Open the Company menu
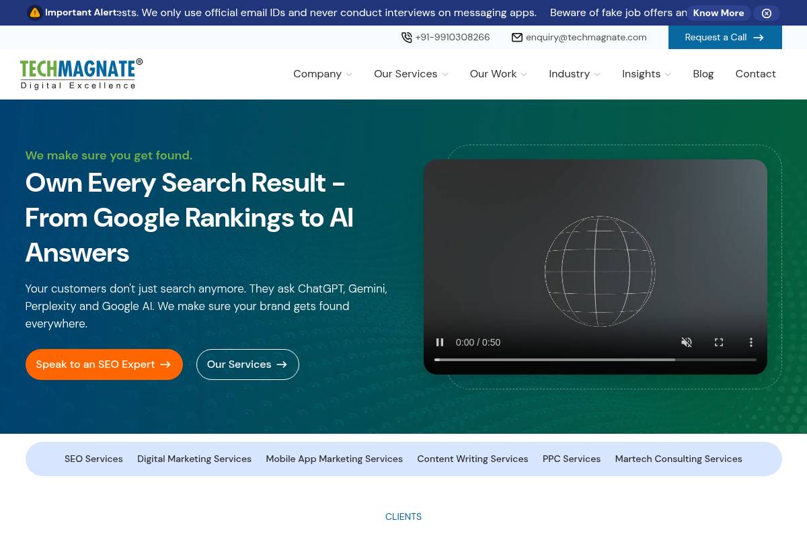 pyautogui.click(x=317, y=74)
